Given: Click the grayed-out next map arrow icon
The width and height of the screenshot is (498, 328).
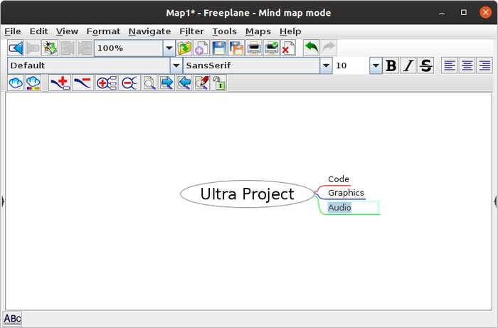Looking at the screenshot, I should click(33, 48).
